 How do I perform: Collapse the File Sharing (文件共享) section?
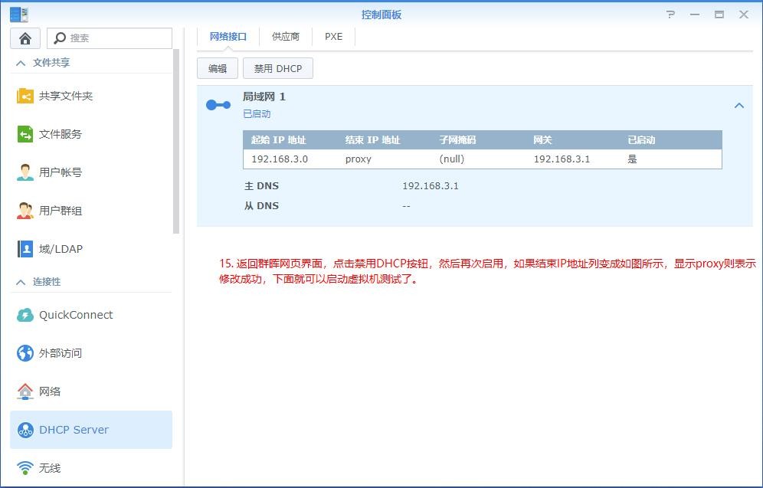point(21,63)
